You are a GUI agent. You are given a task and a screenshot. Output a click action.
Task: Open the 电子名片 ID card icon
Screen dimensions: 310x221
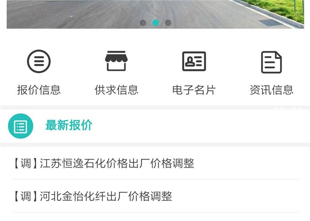click(194, 61)
